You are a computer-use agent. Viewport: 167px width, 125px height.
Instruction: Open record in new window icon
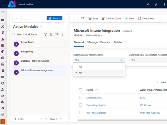82,18
